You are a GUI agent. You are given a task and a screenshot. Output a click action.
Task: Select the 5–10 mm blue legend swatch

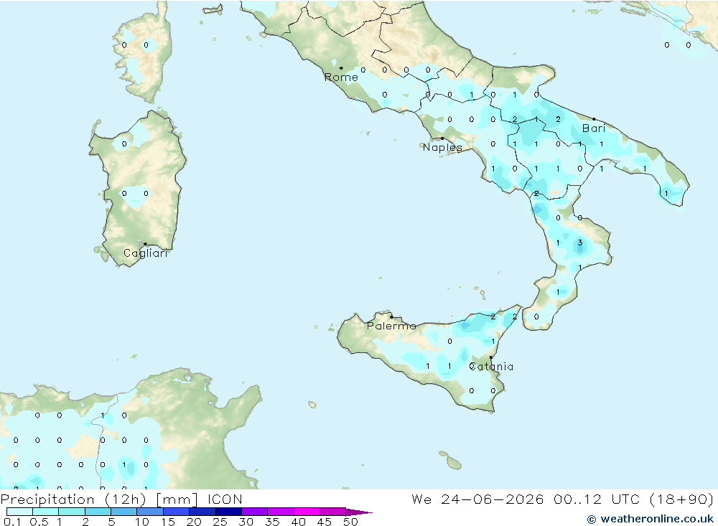124,512
